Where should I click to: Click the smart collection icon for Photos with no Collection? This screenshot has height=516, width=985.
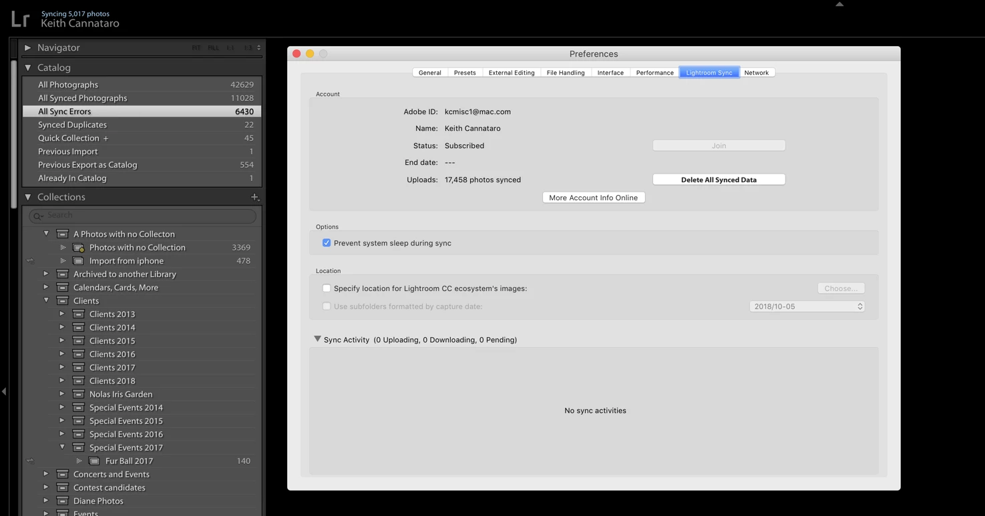click(x=78, y=248)
